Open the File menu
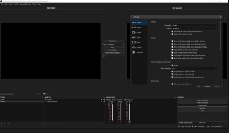Image resolution: width=229 pixels, height=133 pixels. pyautogui.click(x=2, y=4)
